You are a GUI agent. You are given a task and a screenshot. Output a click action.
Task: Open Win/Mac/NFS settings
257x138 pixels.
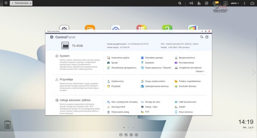click(x=116, y=107)
